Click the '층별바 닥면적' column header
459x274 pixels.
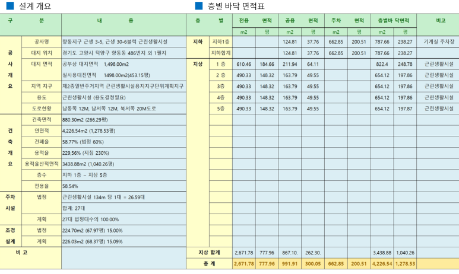click(394, 21)
